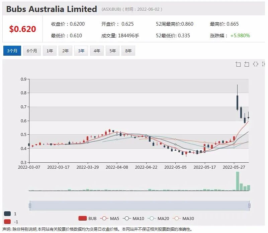Switch to the 3个月 range tab
The image size is (268, 233).
click(x=12, y=51)
